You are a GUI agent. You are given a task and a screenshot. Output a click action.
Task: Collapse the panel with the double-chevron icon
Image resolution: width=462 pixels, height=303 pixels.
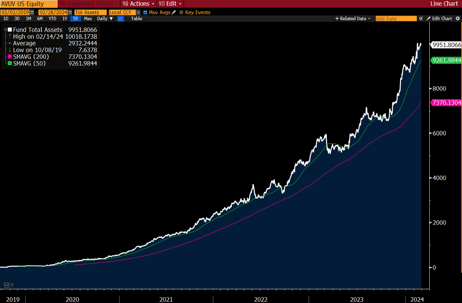[x=421, y=18]
